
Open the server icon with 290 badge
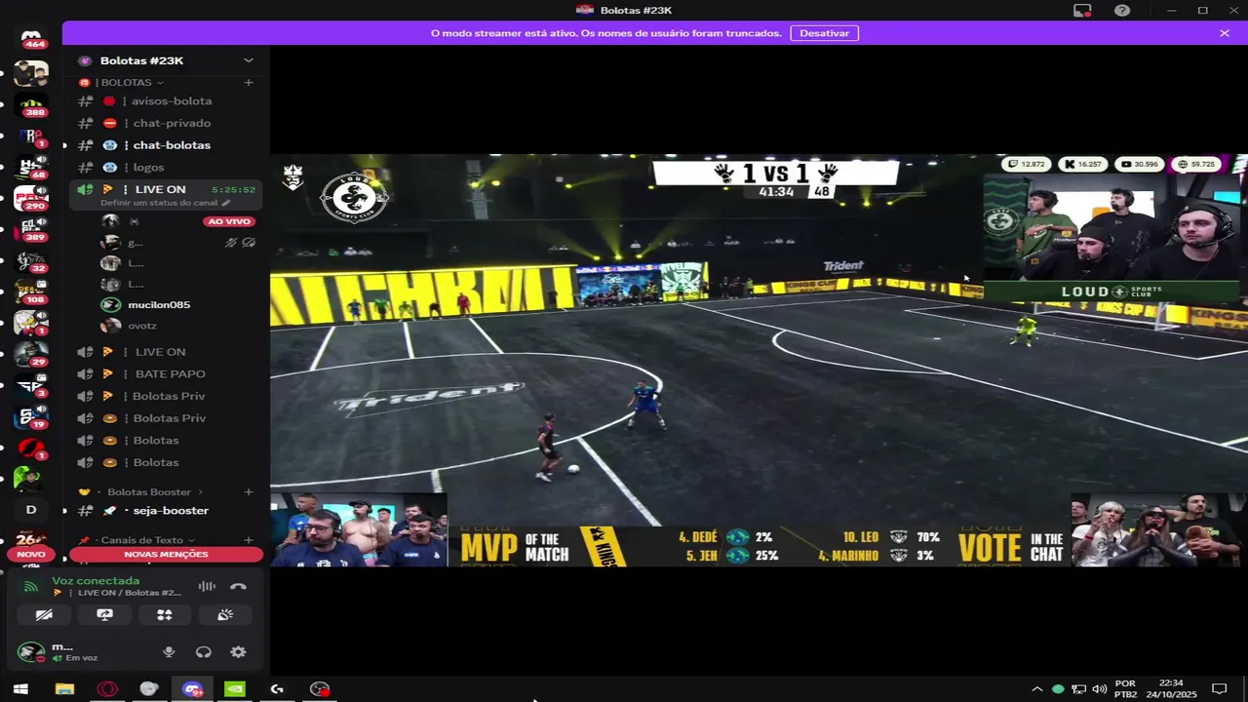(31, 200)
